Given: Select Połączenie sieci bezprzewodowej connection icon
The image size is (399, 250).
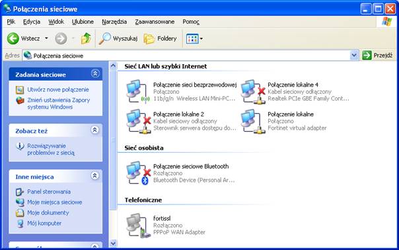Looking at the screenshot, I should tap(138, 91).
